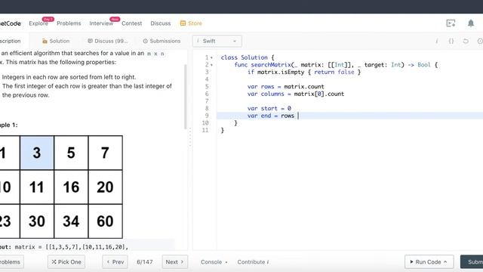Image resolution: width=483 pixels, height=272 pixels.
Task: Open the Contest menu
Action: [x=132, y=23]
